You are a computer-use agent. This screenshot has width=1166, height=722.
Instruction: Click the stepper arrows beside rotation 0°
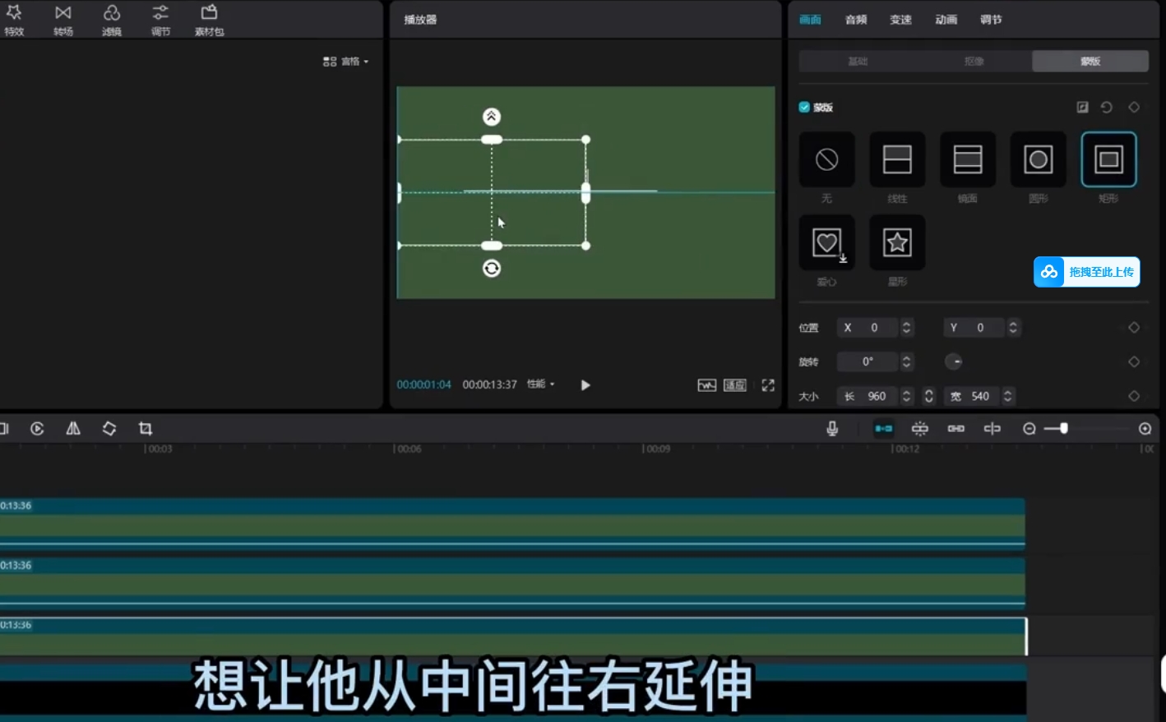coord(906,362)
